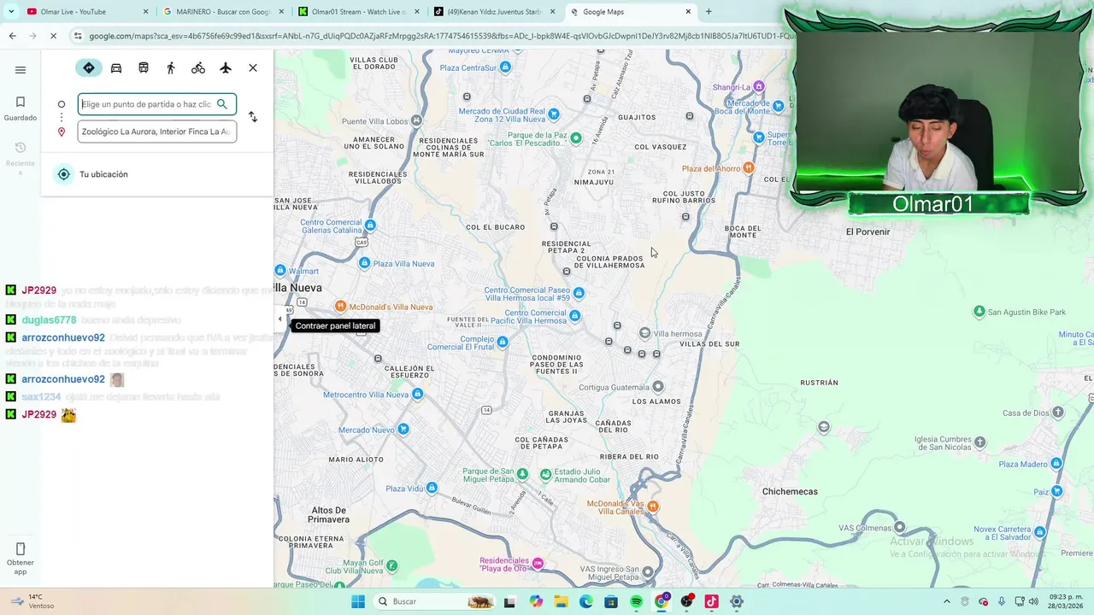
Task: Click the browser address bar URL
Action: (440, 36)
